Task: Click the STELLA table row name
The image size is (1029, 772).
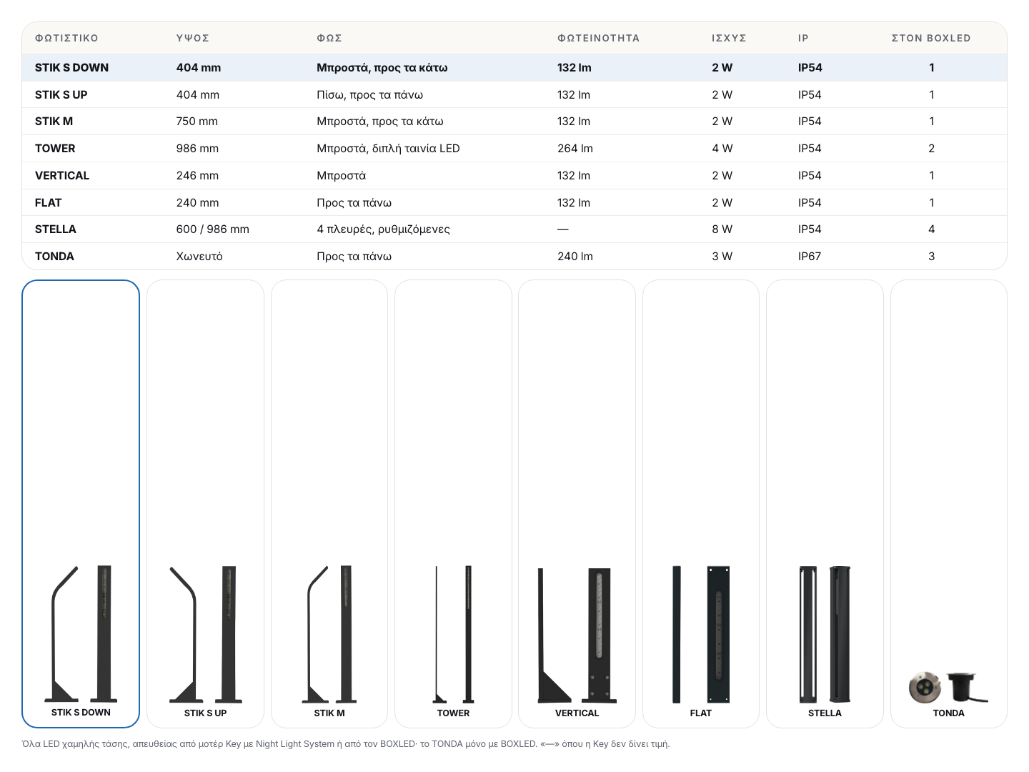Action: pos(55,229)
